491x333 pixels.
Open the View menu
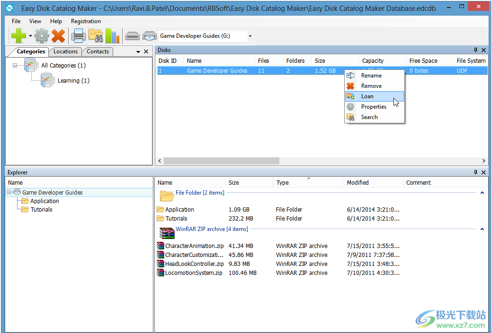click(x=35, y=21)
